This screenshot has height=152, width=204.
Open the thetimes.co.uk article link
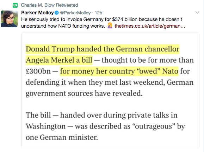[150, 26]
